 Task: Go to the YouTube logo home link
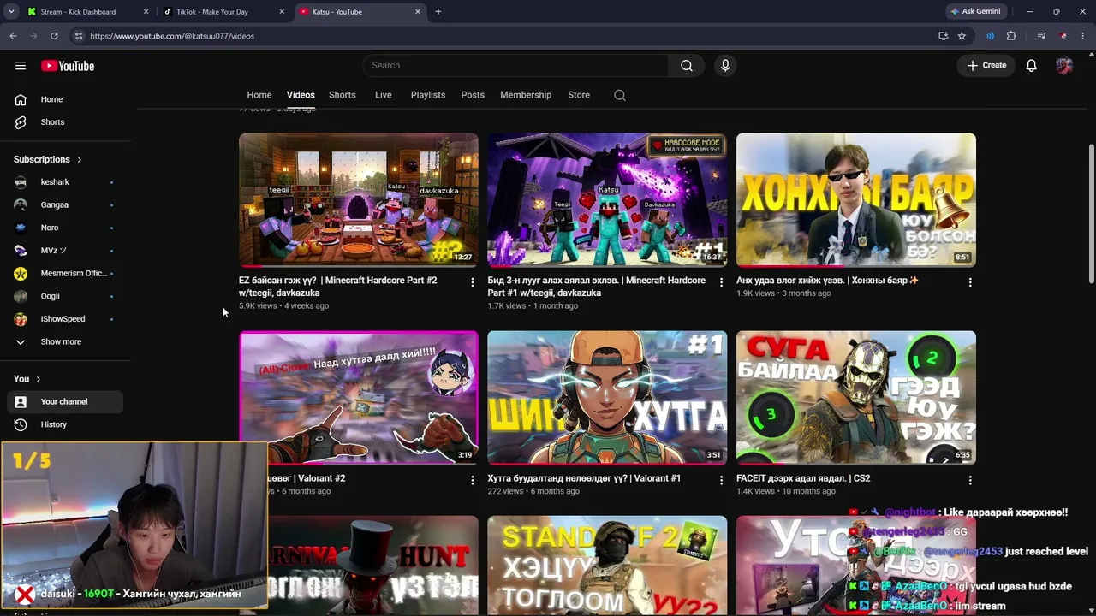coord(68,66)
